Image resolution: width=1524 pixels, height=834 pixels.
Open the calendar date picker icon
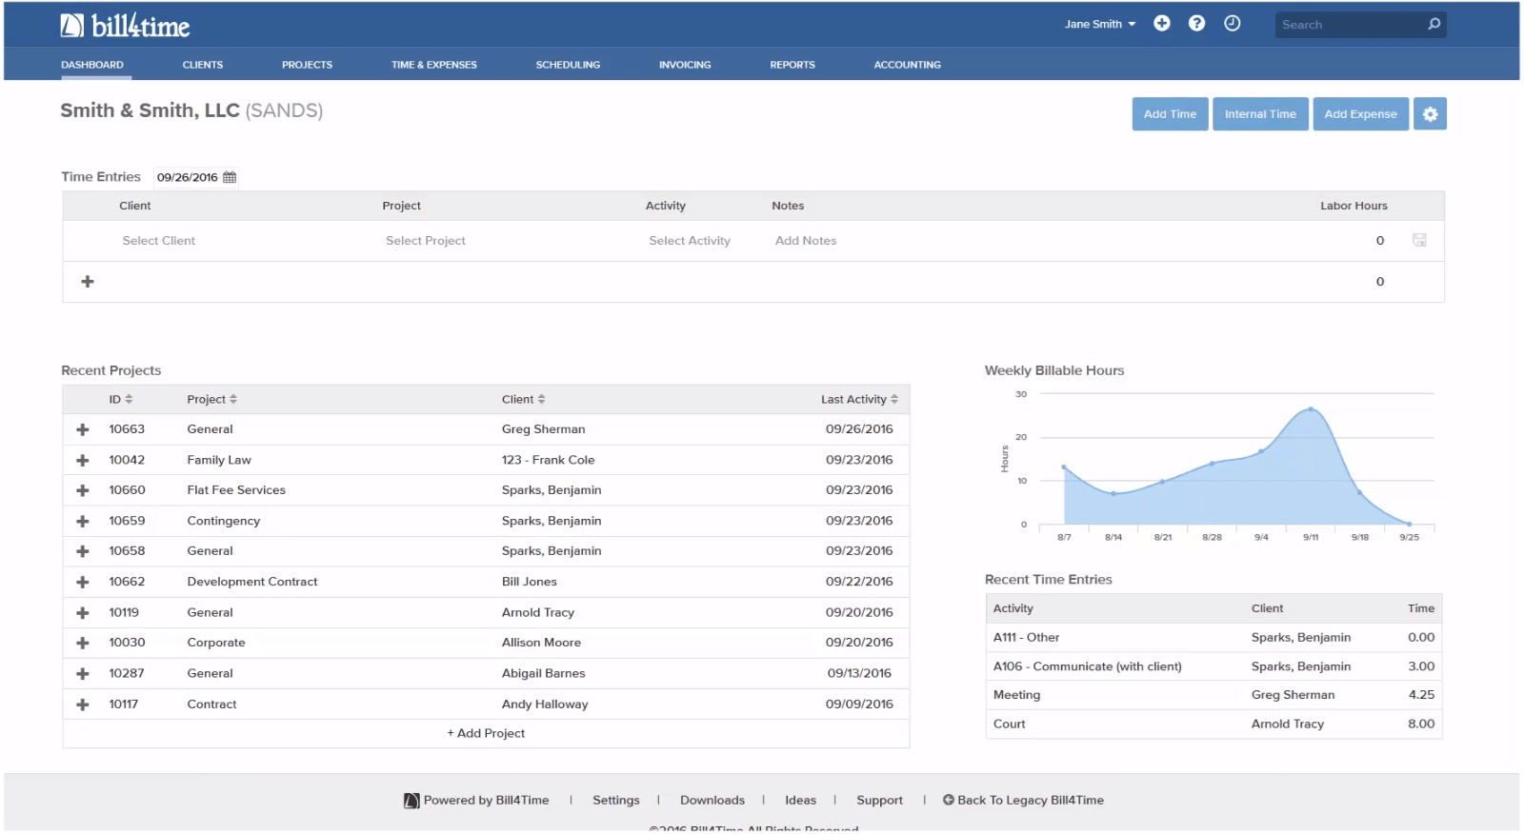pos(230,177)
